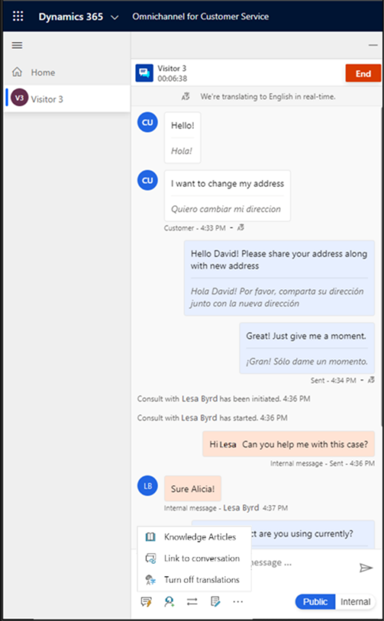End the Visitor 3 conversation

tap(363, 73)
